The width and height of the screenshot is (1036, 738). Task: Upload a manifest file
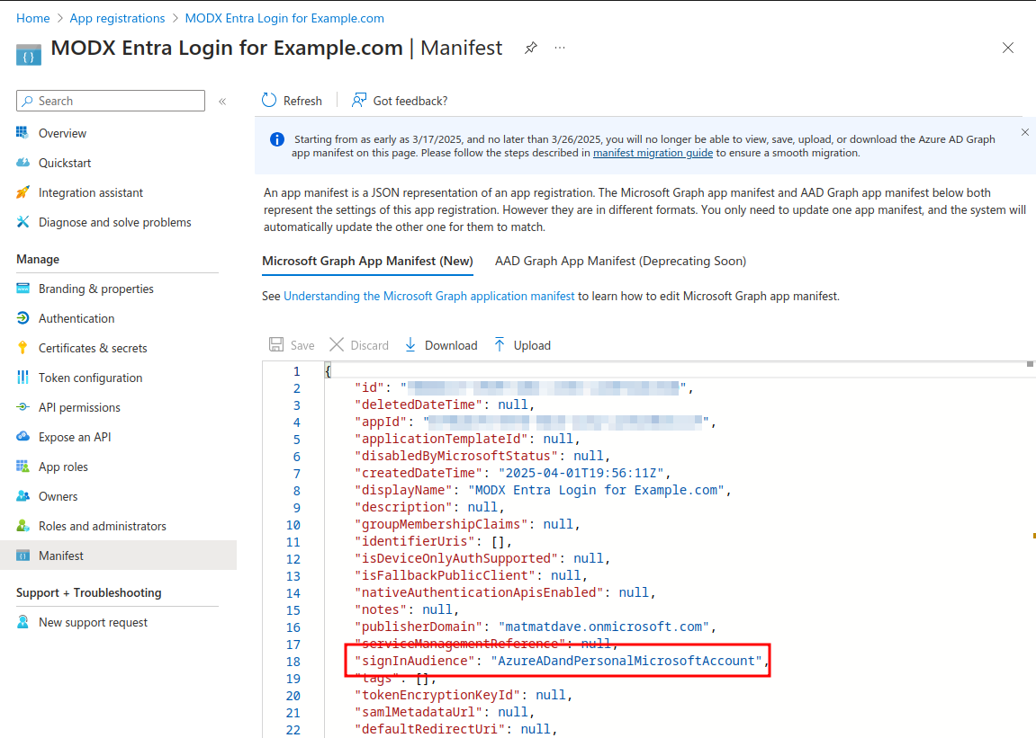click(522, 345)
